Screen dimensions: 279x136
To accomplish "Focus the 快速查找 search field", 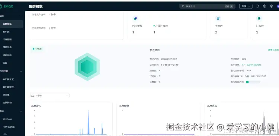I will tap(207, 6).
